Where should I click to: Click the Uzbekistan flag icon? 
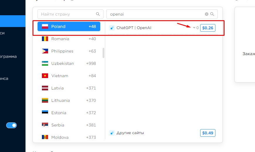[x=45, y=63]
